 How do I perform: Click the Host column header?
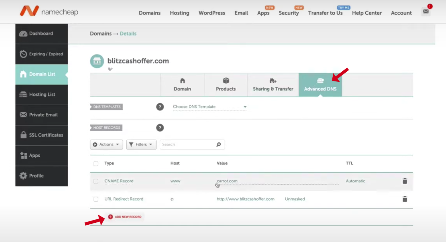point(175,164)
